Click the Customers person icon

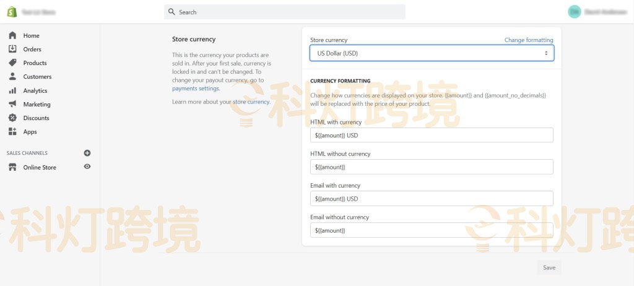click(12, 77)
